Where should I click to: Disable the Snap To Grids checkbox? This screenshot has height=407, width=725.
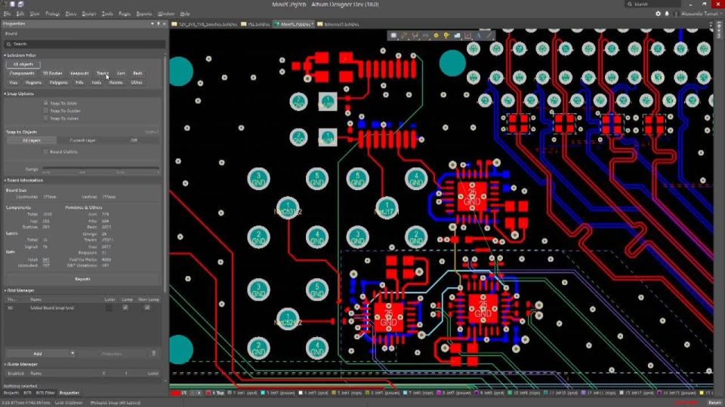point(45,103)
